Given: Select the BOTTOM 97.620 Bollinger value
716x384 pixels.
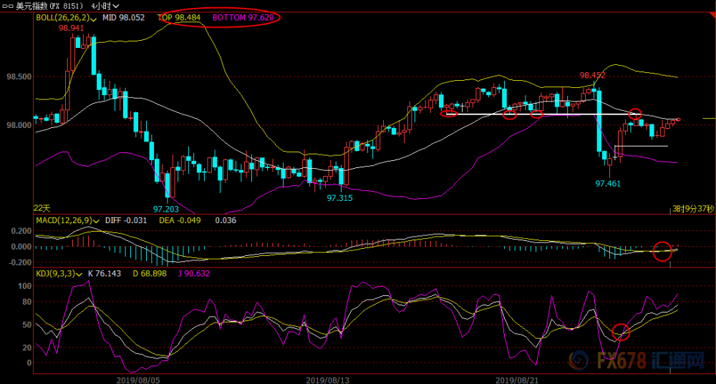Looking at the screenshot, I should coord(243,17).
